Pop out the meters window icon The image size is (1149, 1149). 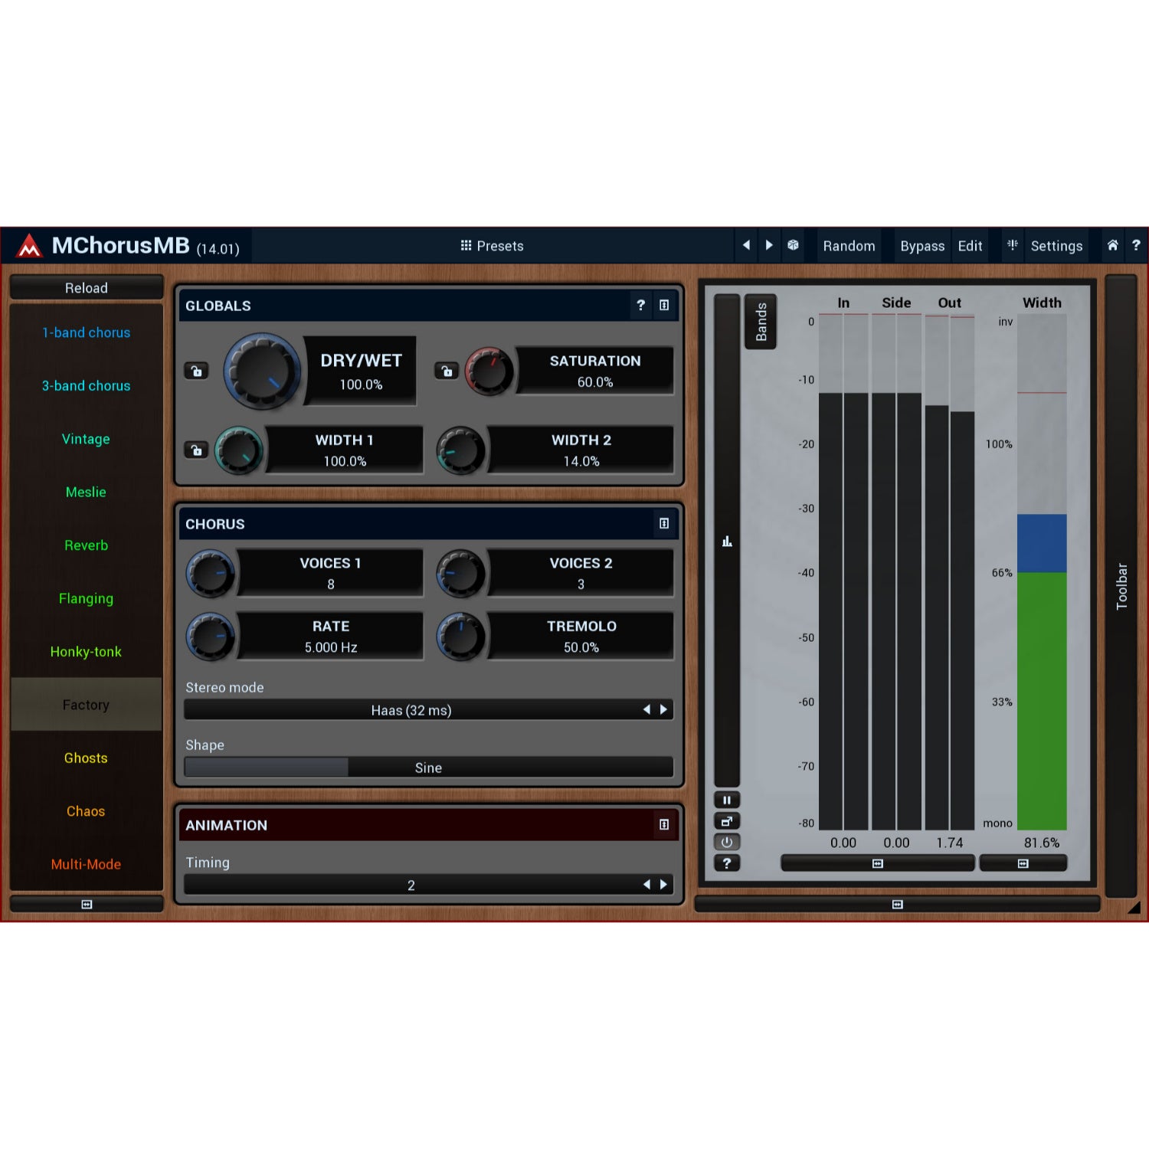727,821
